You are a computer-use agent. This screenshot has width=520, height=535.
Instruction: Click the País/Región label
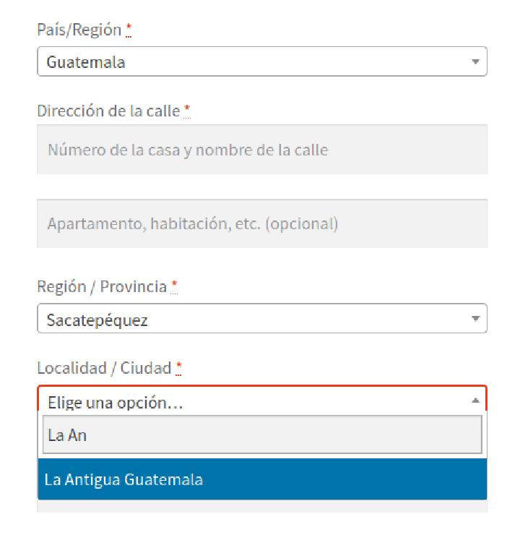(79, 30)
